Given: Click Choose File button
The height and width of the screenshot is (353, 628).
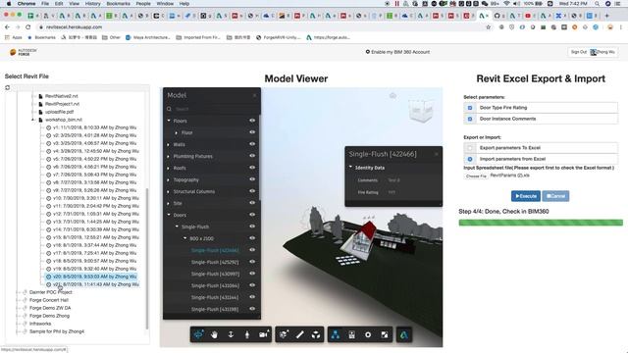Looking at the screenshot, I should (476, 176).
